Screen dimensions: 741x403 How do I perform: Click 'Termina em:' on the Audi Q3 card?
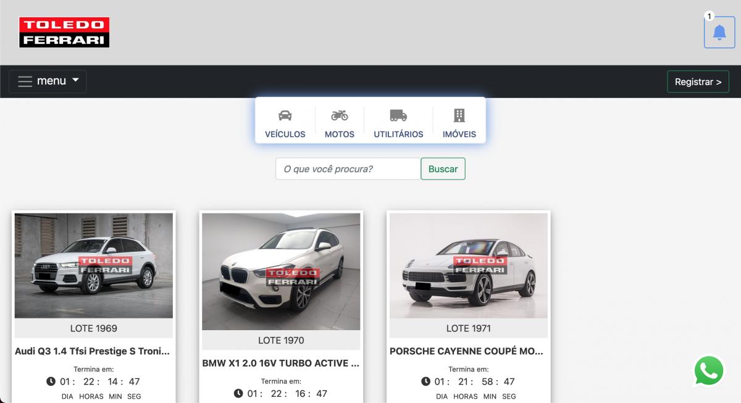click(x=94, y=369)
